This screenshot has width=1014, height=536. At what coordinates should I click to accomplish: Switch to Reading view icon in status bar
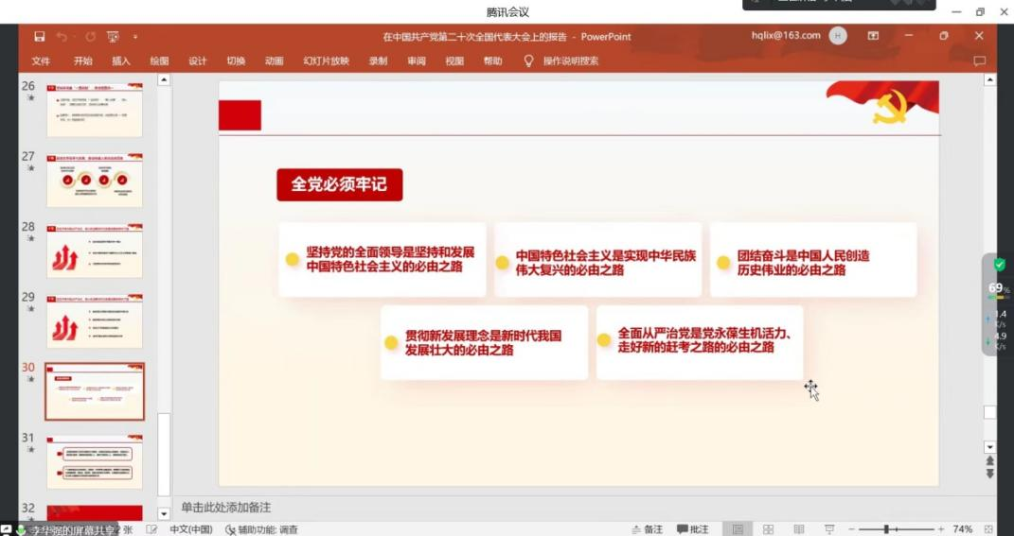coord(798,529)
